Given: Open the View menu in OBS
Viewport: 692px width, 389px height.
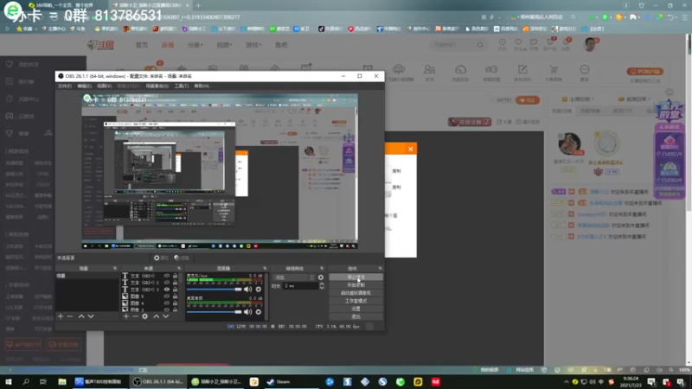Looking at the screenshot, I should pyautogui.click(x=104, y=86).
